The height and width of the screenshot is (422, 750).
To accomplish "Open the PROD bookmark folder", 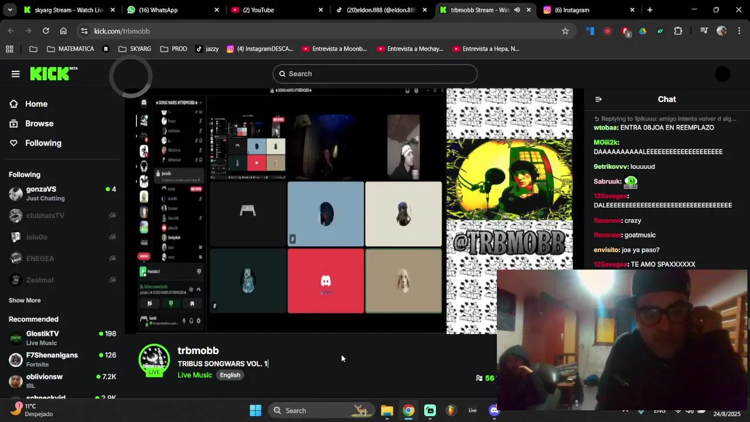I will point(173,49).
